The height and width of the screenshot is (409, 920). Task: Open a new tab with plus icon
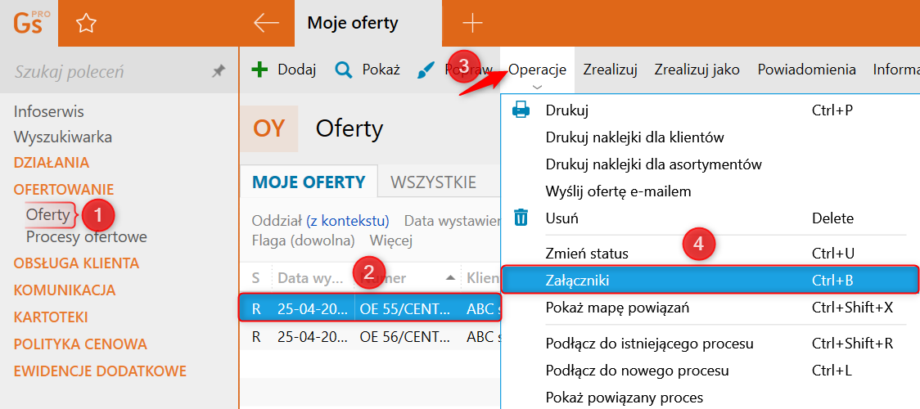pyautogui.click(x=472, y=23)
